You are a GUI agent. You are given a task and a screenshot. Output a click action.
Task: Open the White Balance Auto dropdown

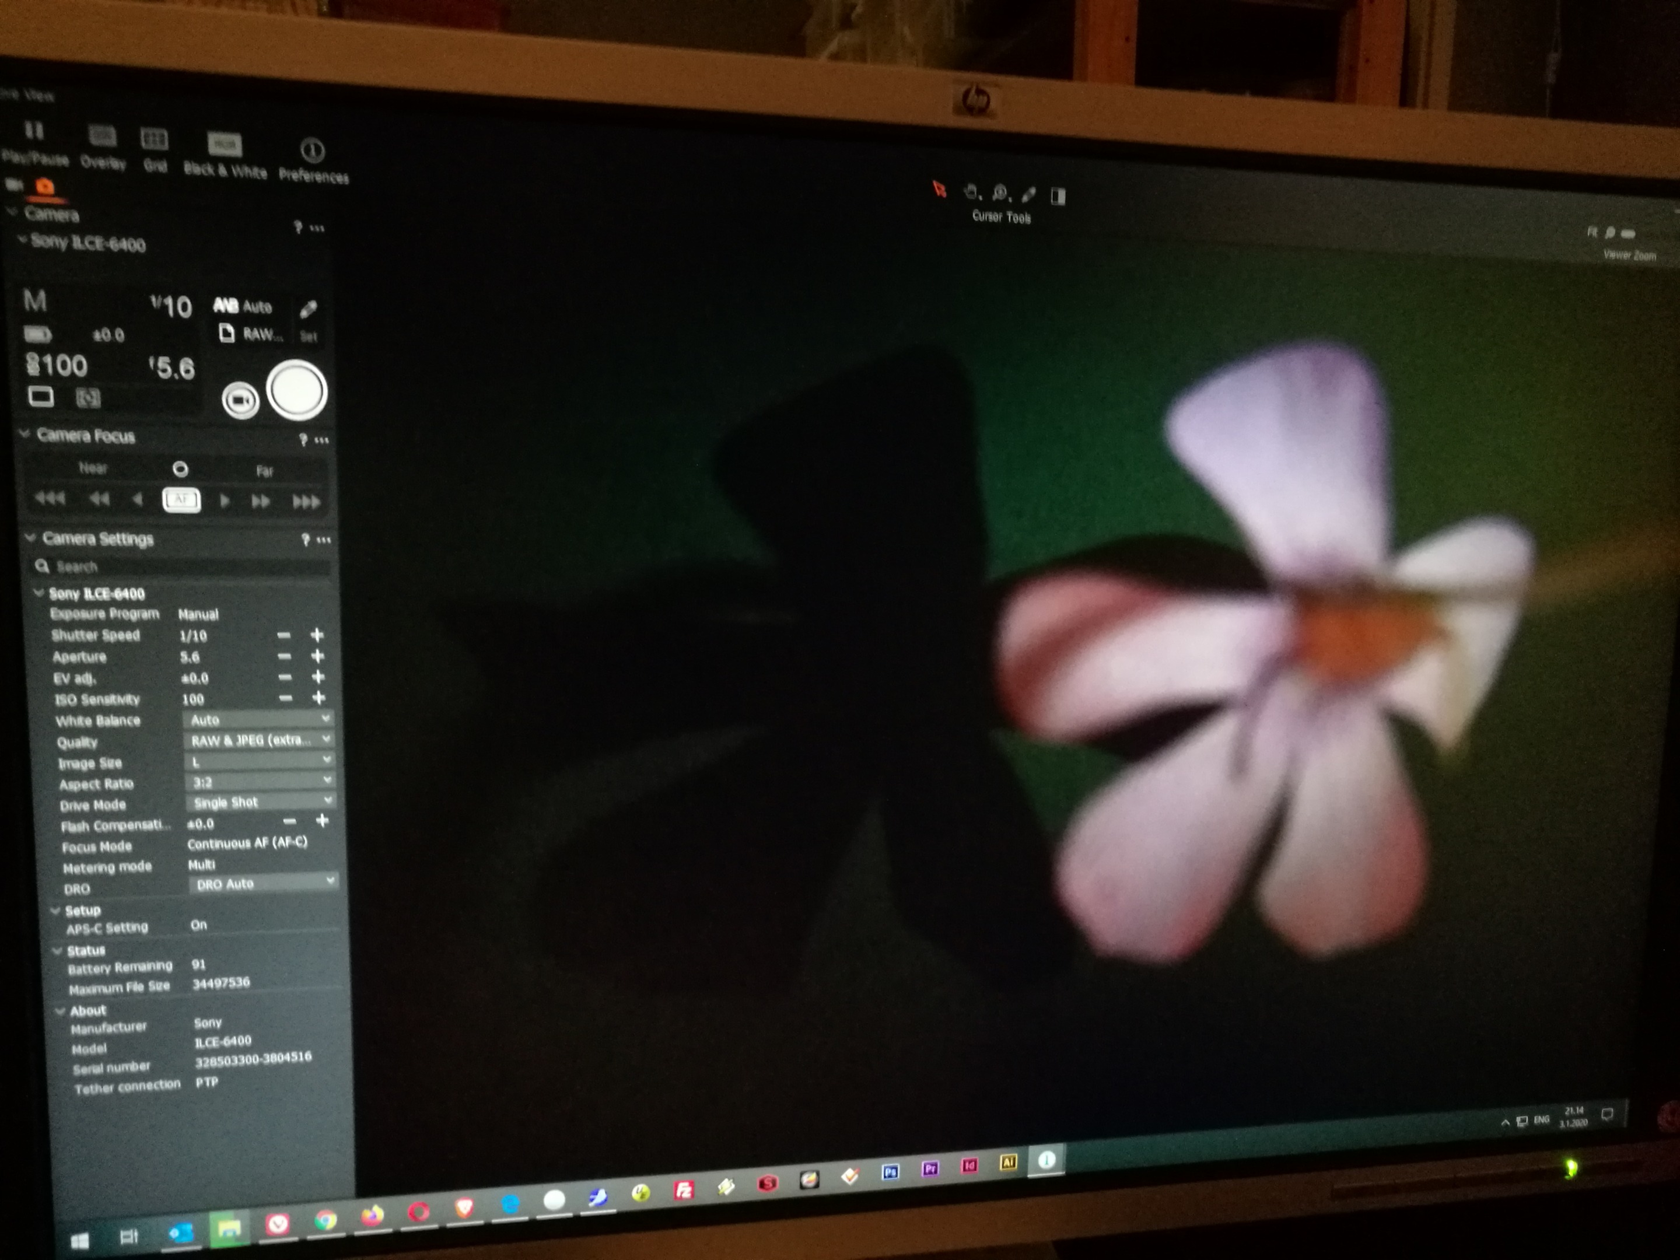click(x=258, y=719)
